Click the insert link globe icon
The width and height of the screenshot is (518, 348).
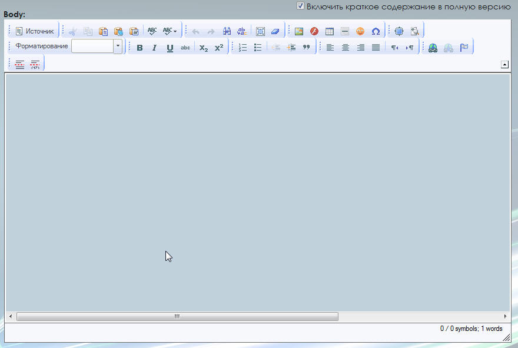tap(433, 48)
